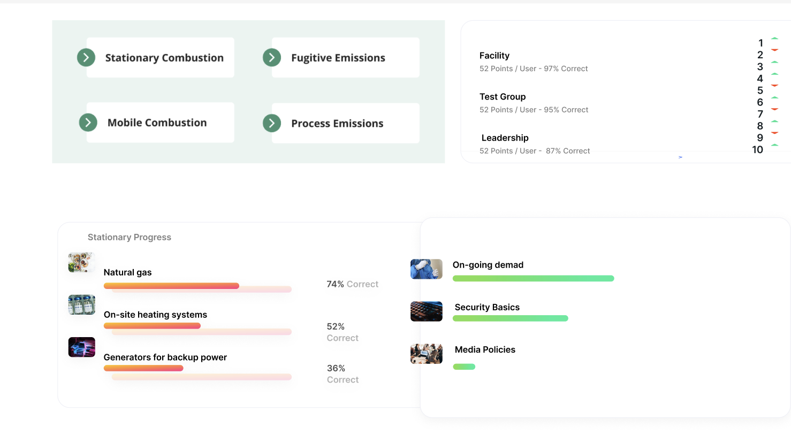This screenshot has width=791, height=442.
Task: Select the Process Emissions card
Action: click(347, 124)
